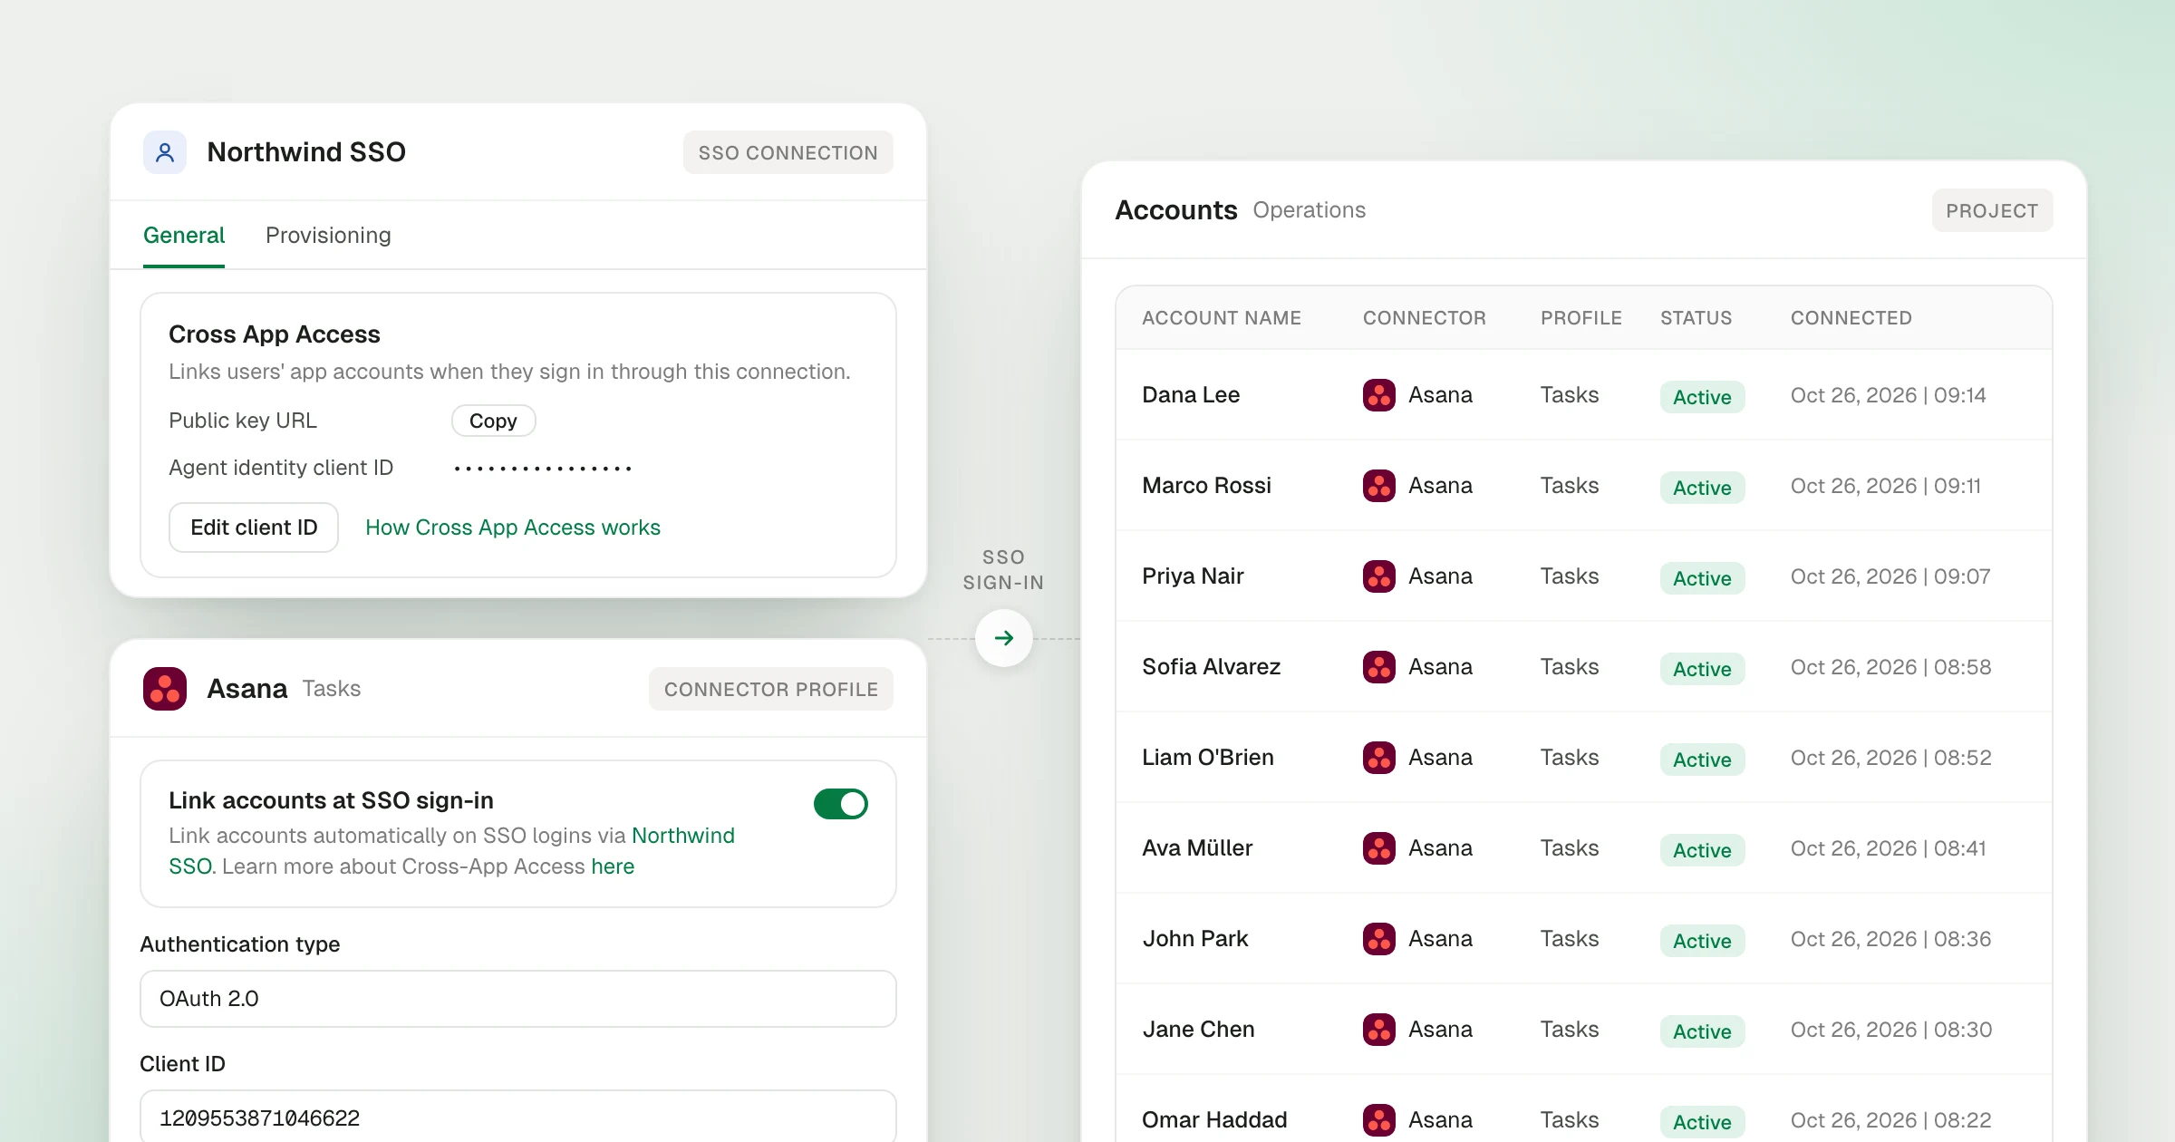Click Active status badge for Omar Haddad

click(x=1702, y=1122)
